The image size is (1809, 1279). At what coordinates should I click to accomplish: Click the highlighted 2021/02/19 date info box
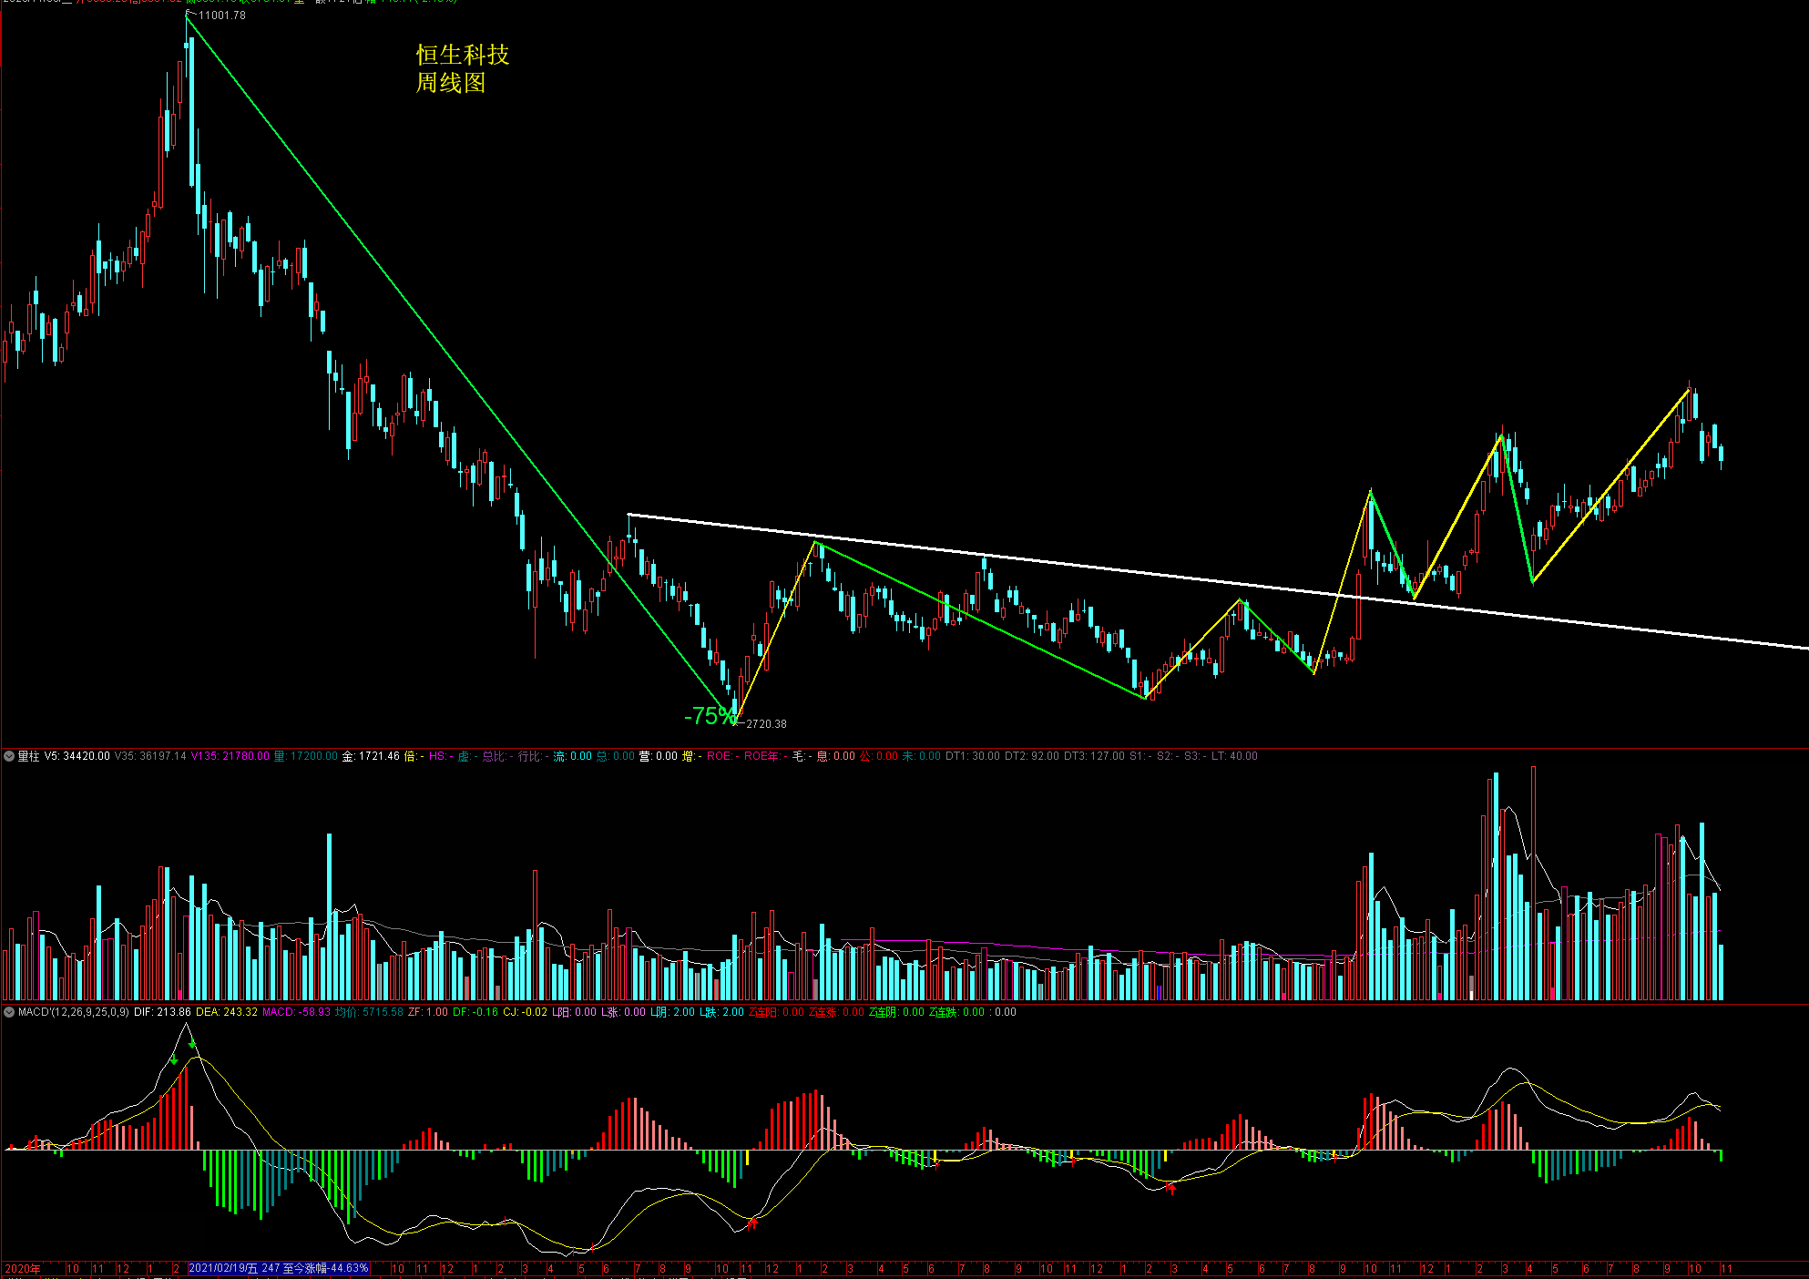[278, 1268]
